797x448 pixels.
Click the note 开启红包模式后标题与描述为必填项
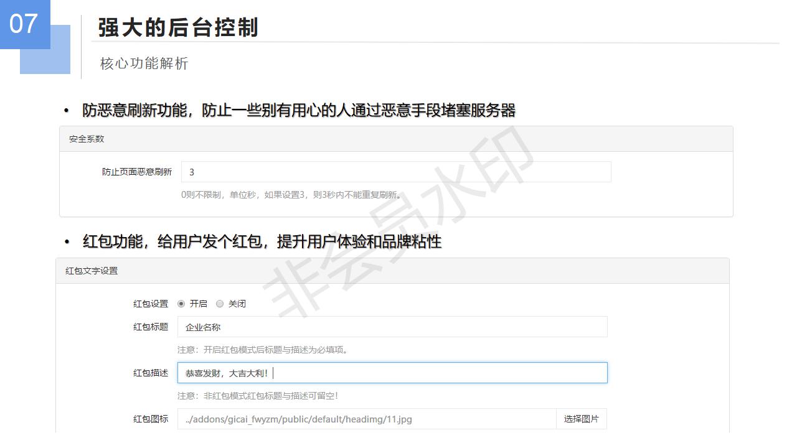(x=264, y=350)
